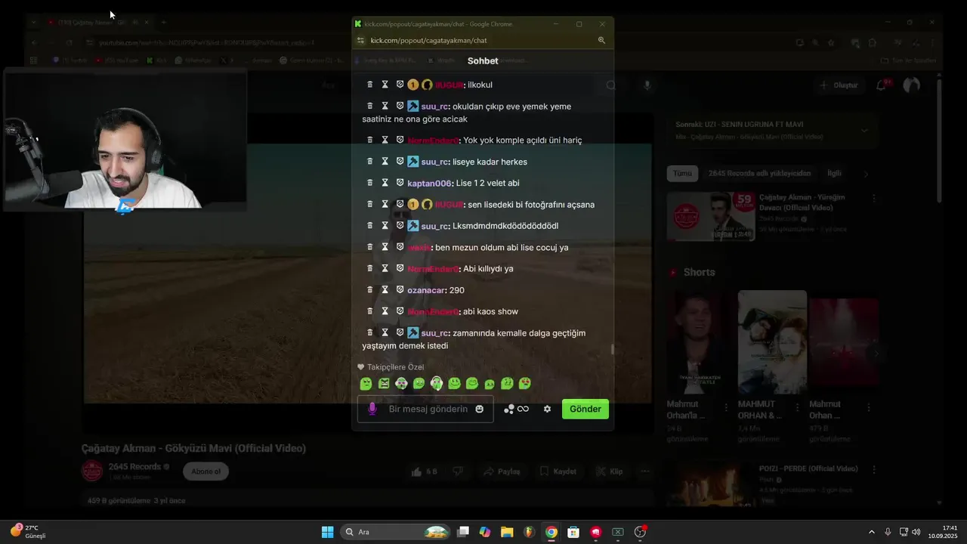Hourglass icon on "okuldan çıkıp eve yemek" message
This screenshot has width=967, height=544.
click(385, 106)
